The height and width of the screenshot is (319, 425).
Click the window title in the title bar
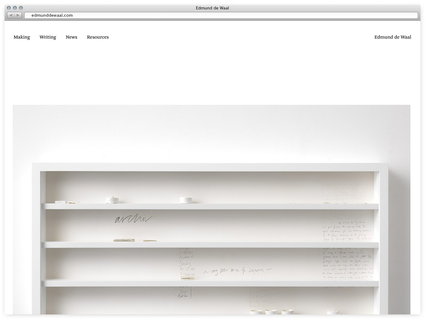tap(212, 8)
